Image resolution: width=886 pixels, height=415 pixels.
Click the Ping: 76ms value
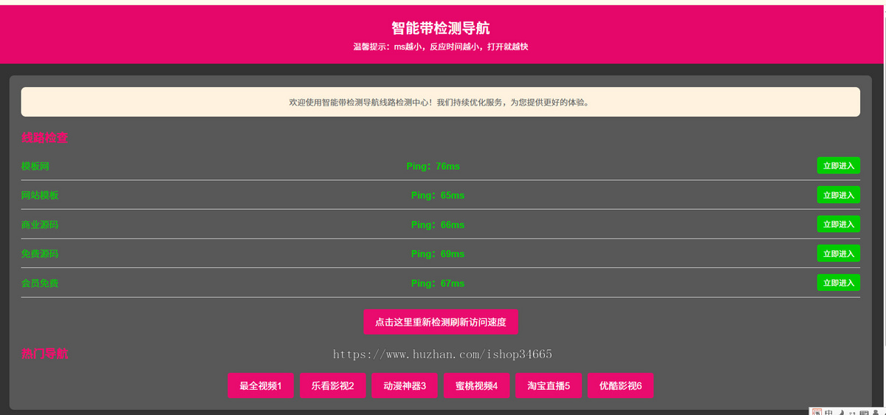coord(433,166)
